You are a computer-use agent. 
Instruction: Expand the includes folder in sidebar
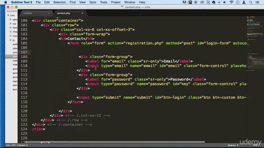click(11, 36)
